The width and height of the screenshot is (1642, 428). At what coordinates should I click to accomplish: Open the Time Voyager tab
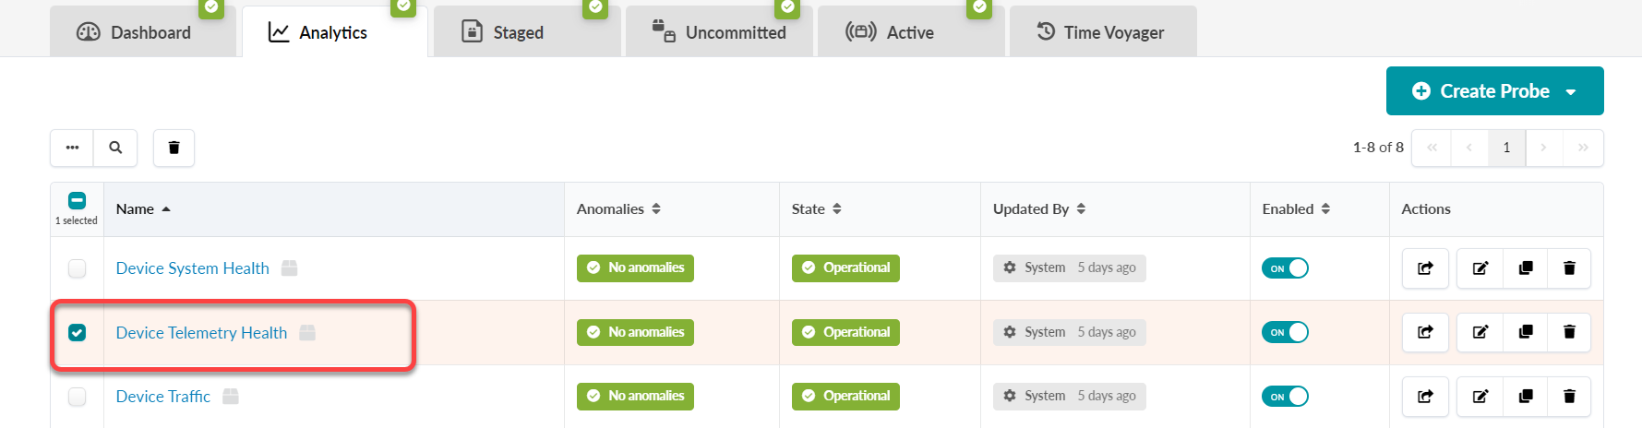tap(1101, 32)
